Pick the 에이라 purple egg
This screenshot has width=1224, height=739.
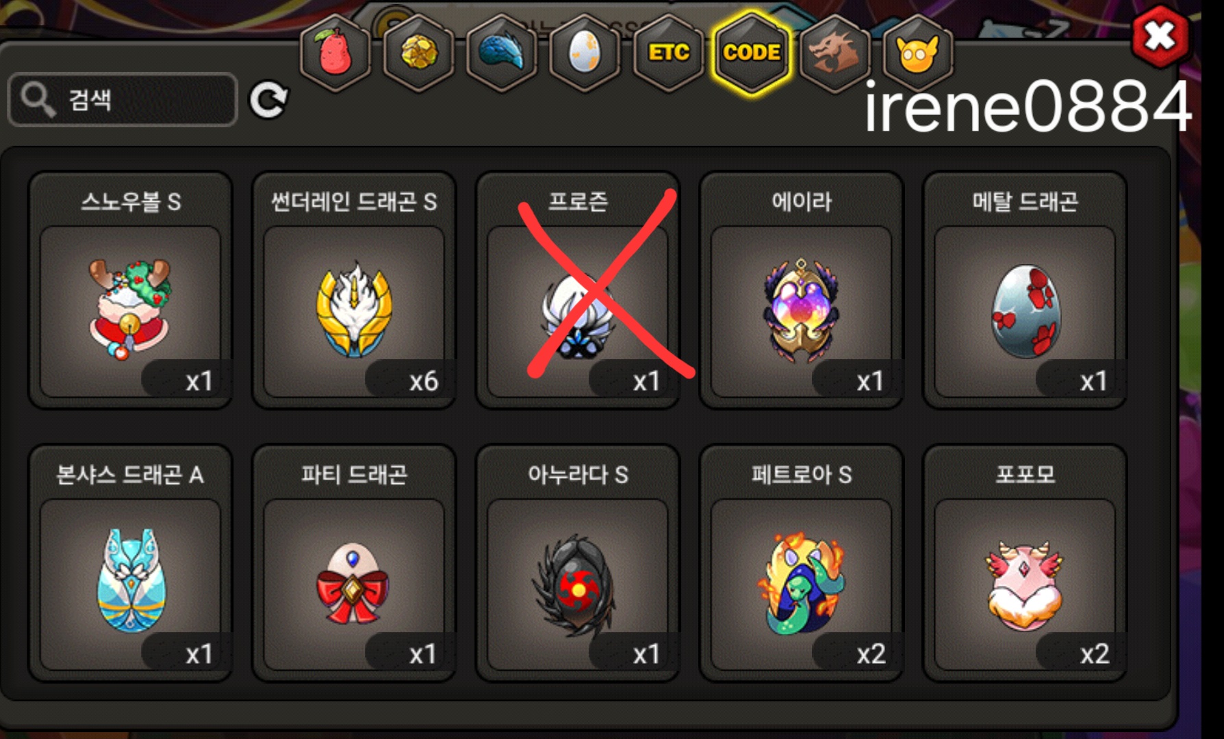[x=802, y=290]
